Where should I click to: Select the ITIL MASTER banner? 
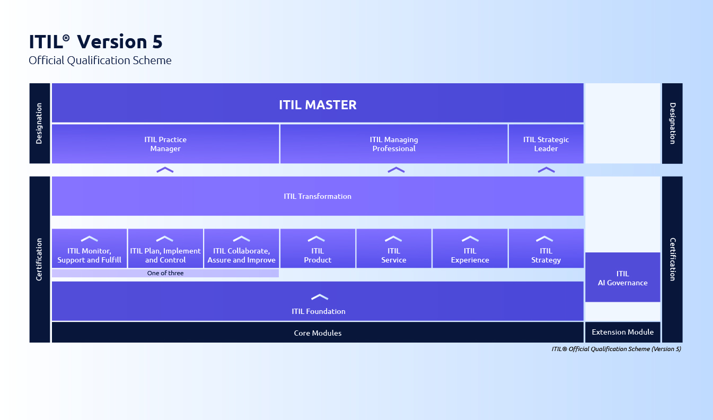click(x=318, y=104)
